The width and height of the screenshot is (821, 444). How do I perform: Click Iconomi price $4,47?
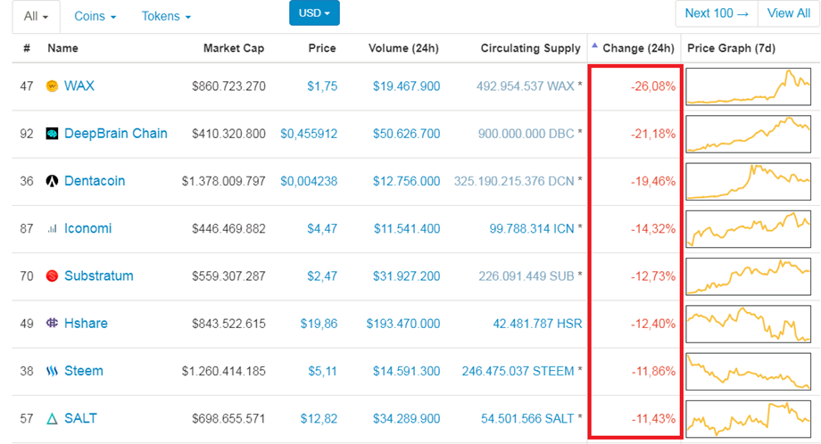(322, 228)
